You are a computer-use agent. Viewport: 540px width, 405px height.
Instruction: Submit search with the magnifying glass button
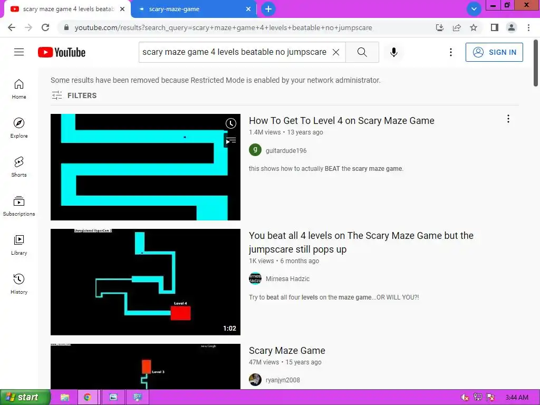click(362, 52)
